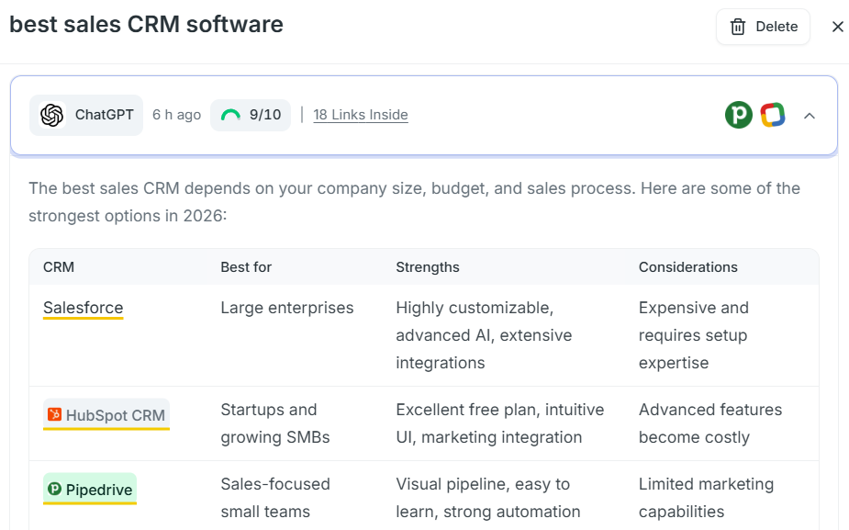Click the trash can icon in Delete

point(738,27)
